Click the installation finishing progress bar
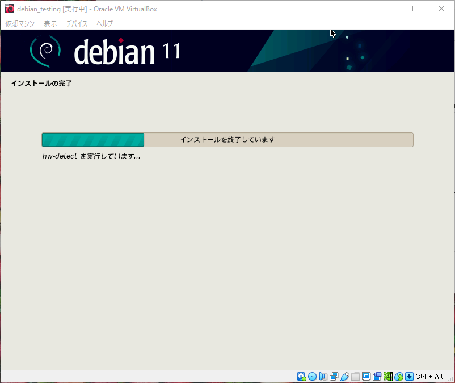The height and width of the screenshot is (383, 455). pyautogui.click(x=227, y=140)
